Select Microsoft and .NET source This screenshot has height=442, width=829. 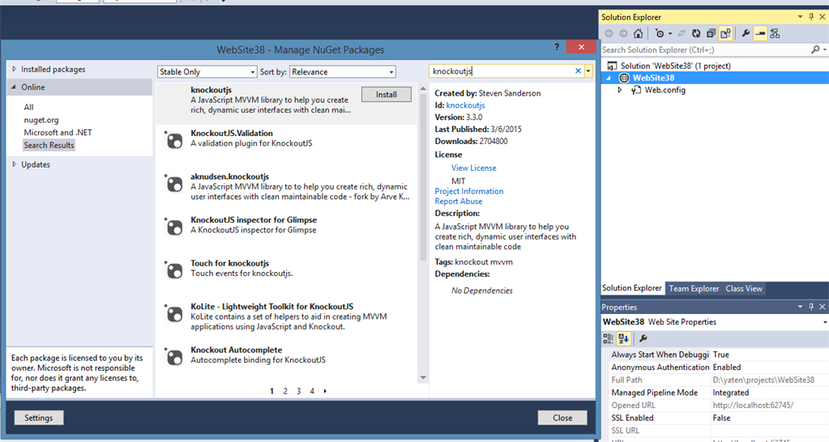58,133
